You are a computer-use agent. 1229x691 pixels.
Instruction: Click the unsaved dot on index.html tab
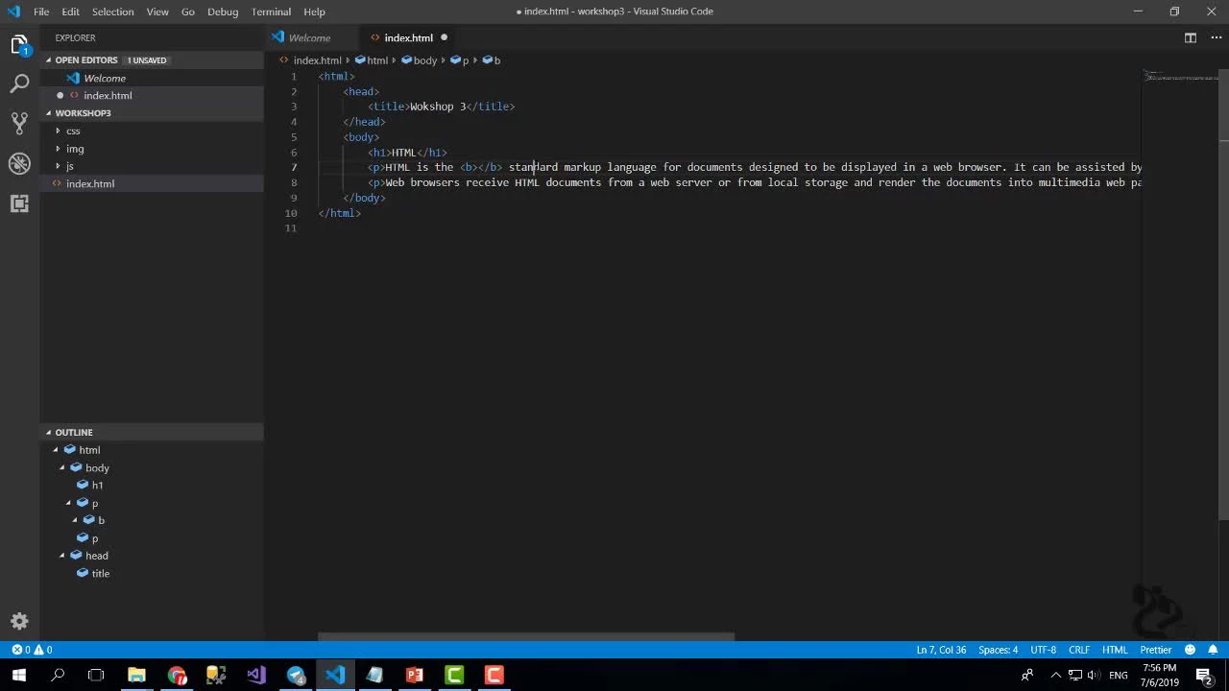(x=444, y=37)
